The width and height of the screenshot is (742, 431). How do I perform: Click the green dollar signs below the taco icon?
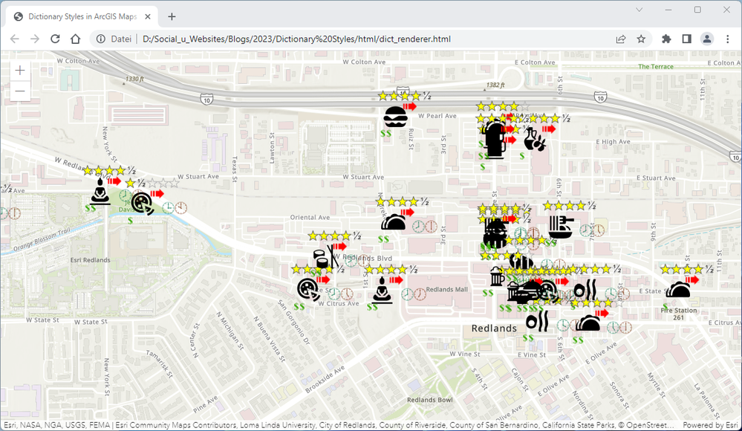pyautogui.click(x=383, y=239)
